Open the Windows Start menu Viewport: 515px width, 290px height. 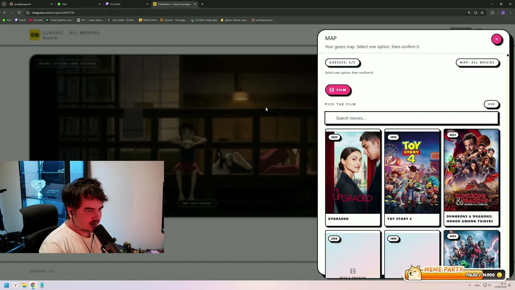[x=6, y=286]
